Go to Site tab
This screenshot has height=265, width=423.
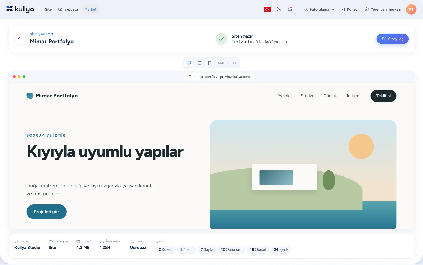(x=48, y=9)
